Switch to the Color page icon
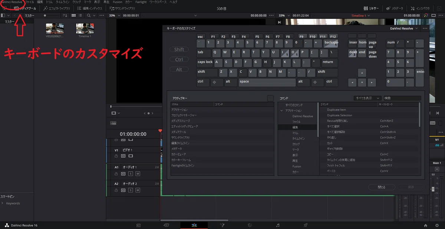445x229 pixels. pos(250,225)
